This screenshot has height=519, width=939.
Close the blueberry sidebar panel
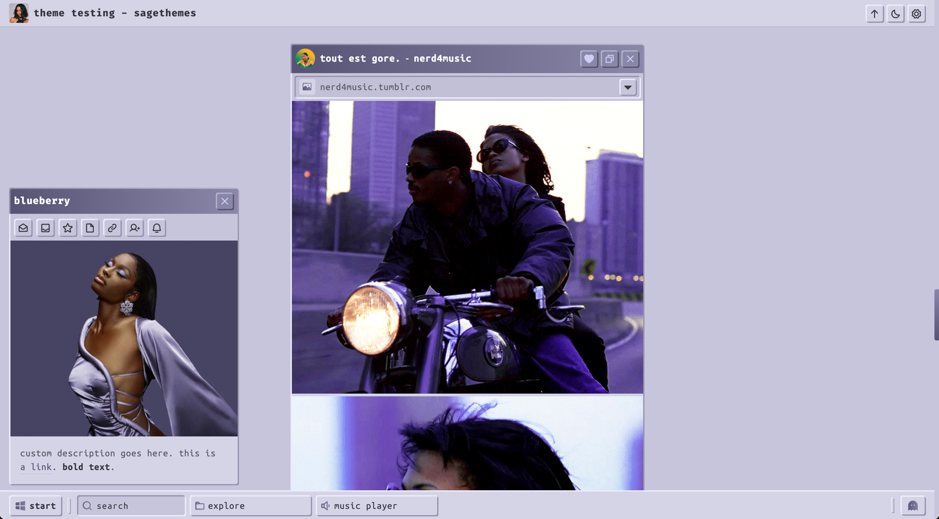[225, 201]
